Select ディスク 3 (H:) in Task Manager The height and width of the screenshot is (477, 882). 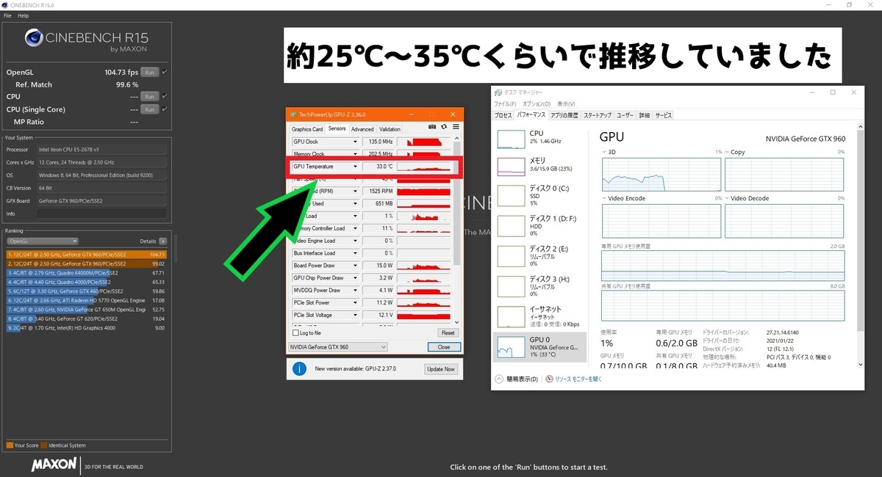tap(540, 286)
